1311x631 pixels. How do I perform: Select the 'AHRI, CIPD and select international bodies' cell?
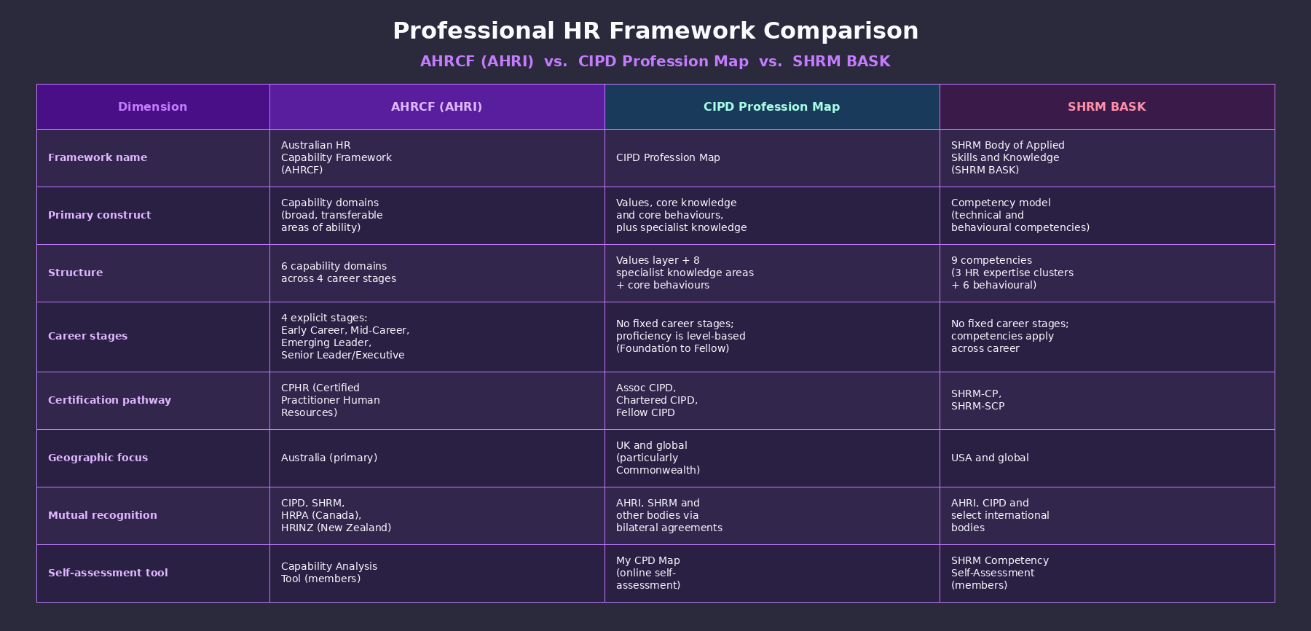(x=1107, y=516)
